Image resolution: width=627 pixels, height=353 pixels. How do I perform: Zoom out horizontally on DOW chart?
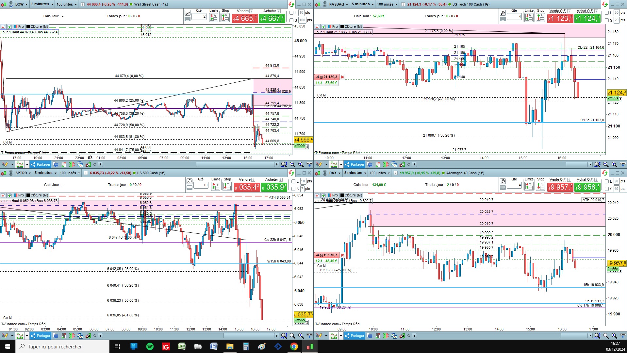pyautogui.click(x=292, y=164)
